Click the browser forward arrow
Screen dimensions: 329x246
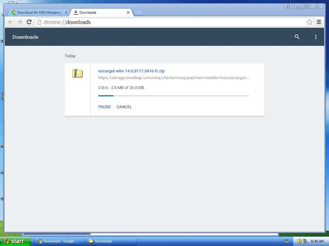(x=20, y=22)
